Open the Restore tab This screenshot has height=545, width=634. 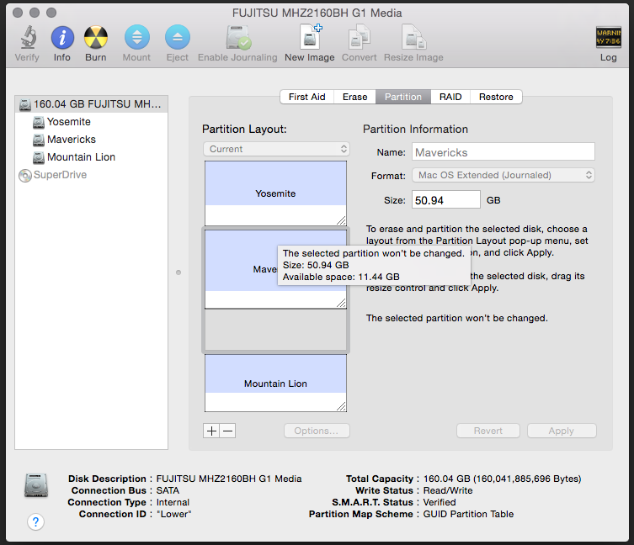[496, 97]
